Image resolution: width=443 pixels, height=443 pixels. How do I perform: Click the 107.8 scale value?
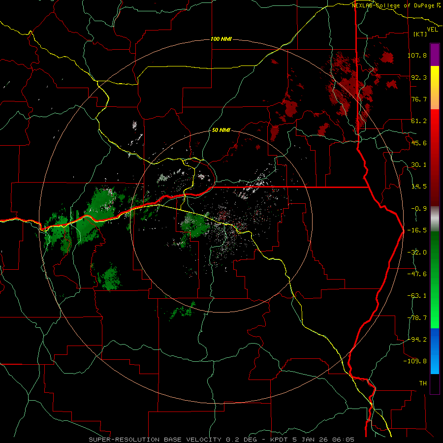tap(417, 55)
